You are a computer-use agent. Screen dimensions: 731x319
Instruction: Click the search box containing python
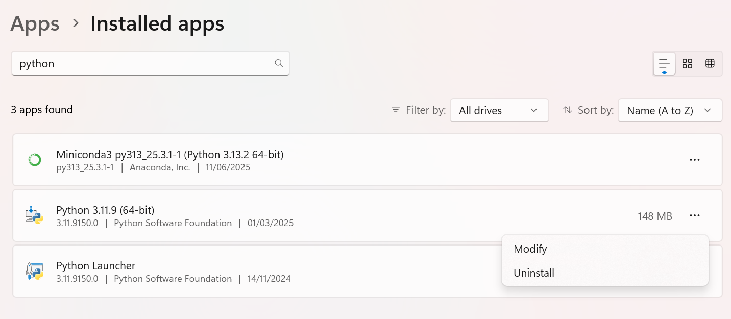click(151, 63)
